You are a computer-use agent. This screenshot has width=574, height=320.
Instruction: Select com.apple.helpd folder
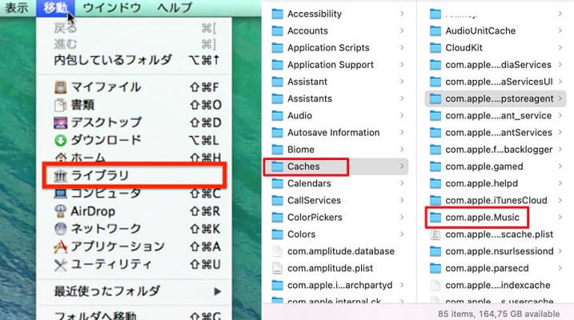pyautogui.click(x=496, y=183)
